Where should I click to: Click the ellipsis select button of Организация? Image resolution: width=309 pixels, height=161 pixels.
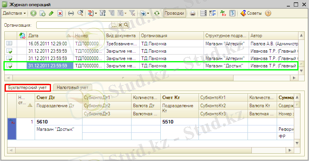[114, 25]
